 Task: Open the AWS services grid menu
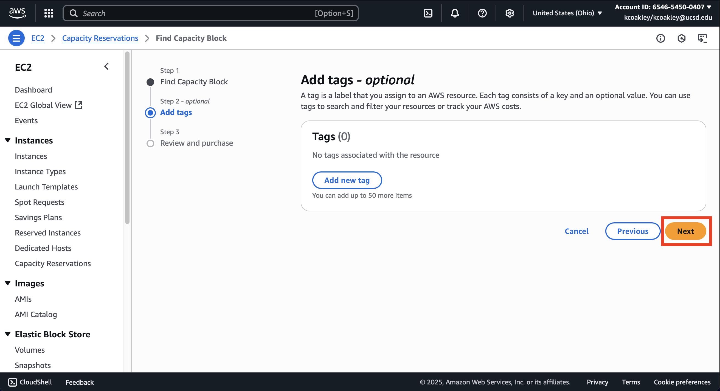tap(49, 13)
